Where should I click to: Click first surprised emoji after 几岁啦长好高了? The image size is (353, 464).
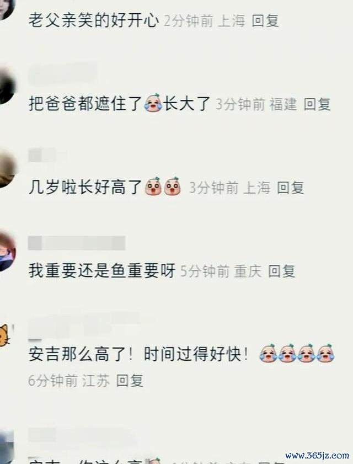153,186
